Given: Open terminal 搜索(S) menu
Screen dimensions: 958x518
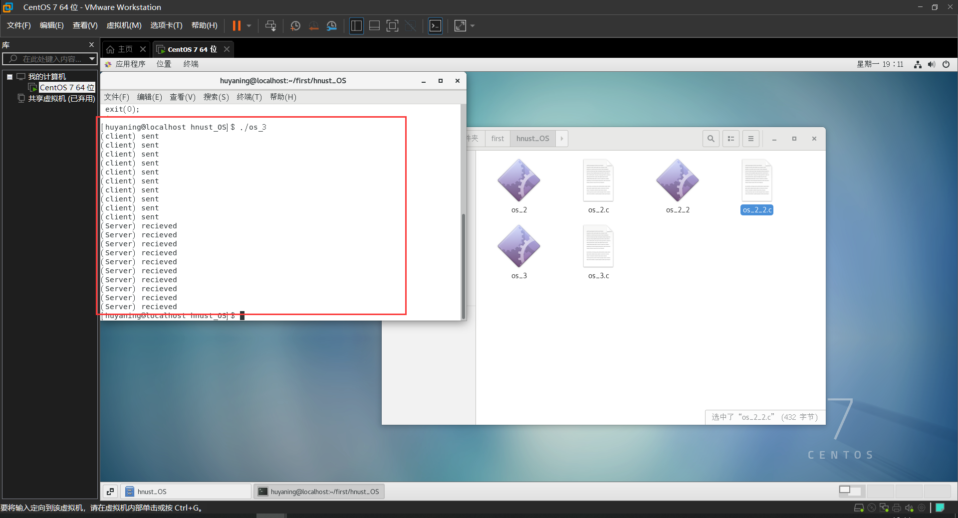Looking at the screenshot, I should tap(216, 97).
